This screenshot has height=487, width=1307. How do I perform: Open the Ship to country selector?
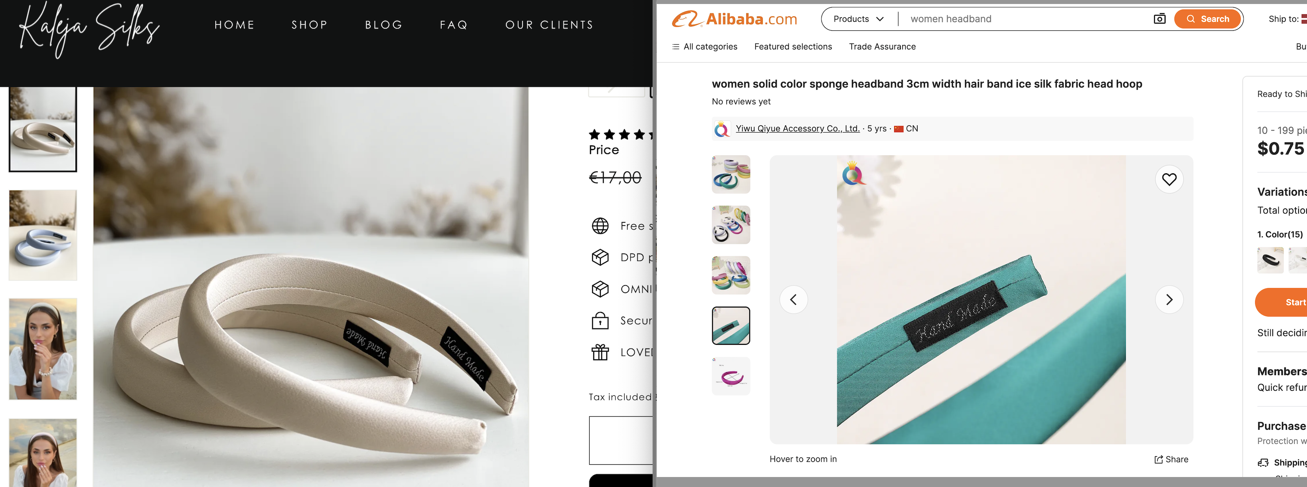[1287, 19]
